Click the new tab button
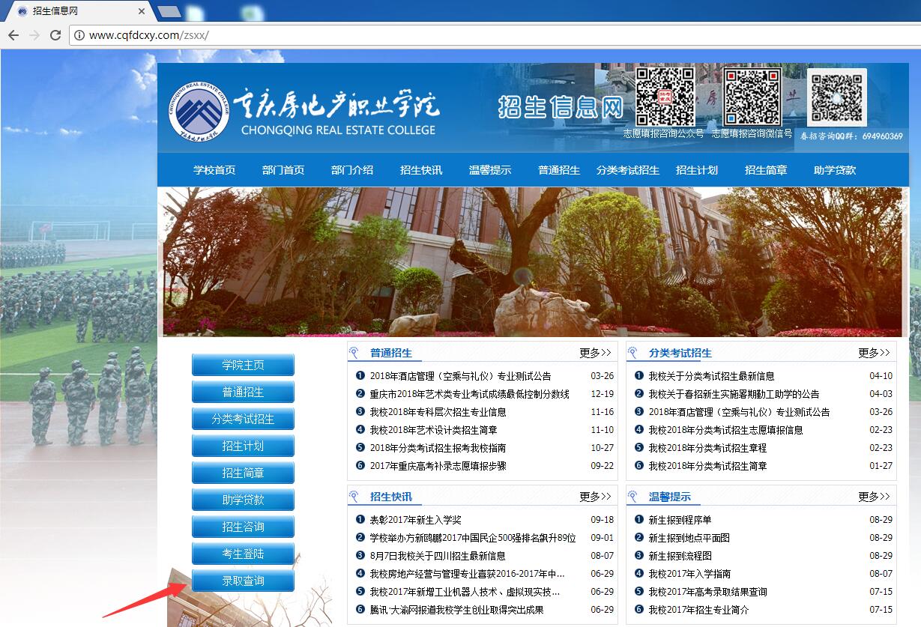 click(x=169, y=11)
